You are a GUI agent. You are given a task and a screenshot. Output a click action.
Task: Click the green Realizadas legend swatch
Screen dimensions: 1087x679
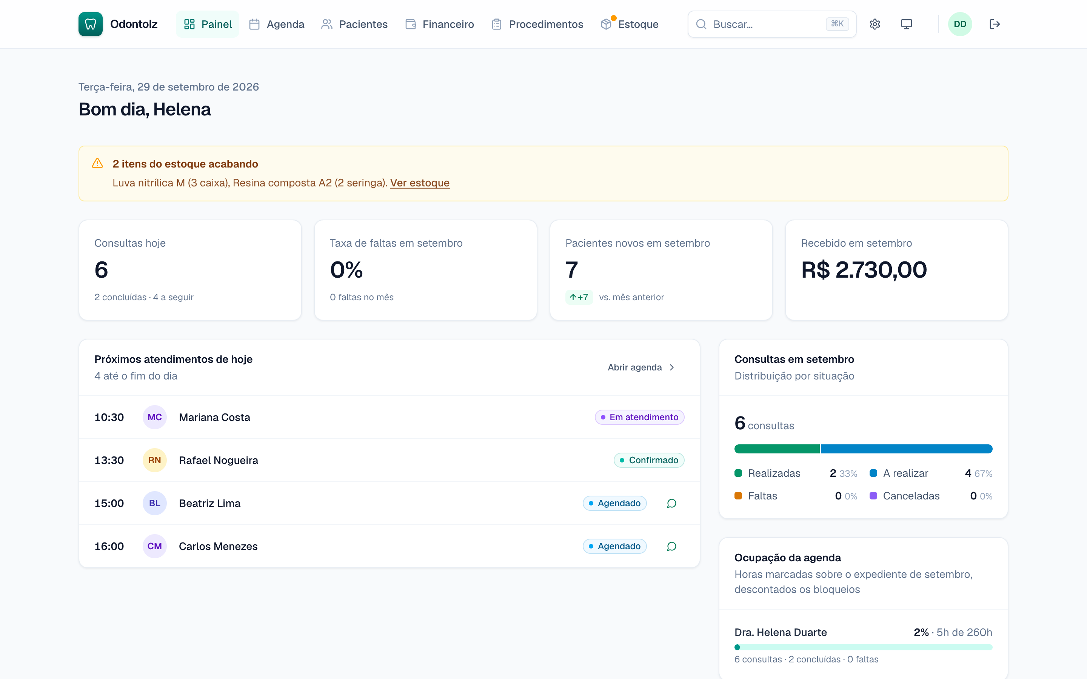coord(738,473)
